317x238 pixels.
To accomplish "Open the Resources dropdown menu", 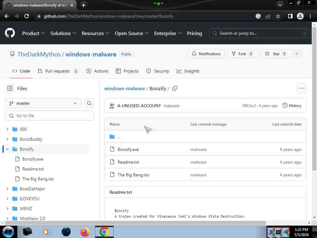I will point(95,33).
